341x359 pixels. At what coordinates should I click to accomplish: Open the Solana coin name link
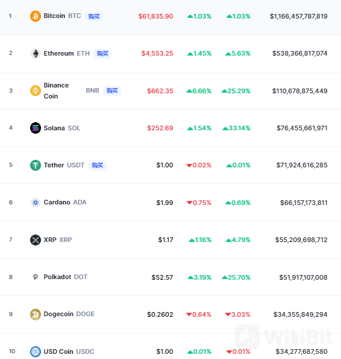point(54,128)
